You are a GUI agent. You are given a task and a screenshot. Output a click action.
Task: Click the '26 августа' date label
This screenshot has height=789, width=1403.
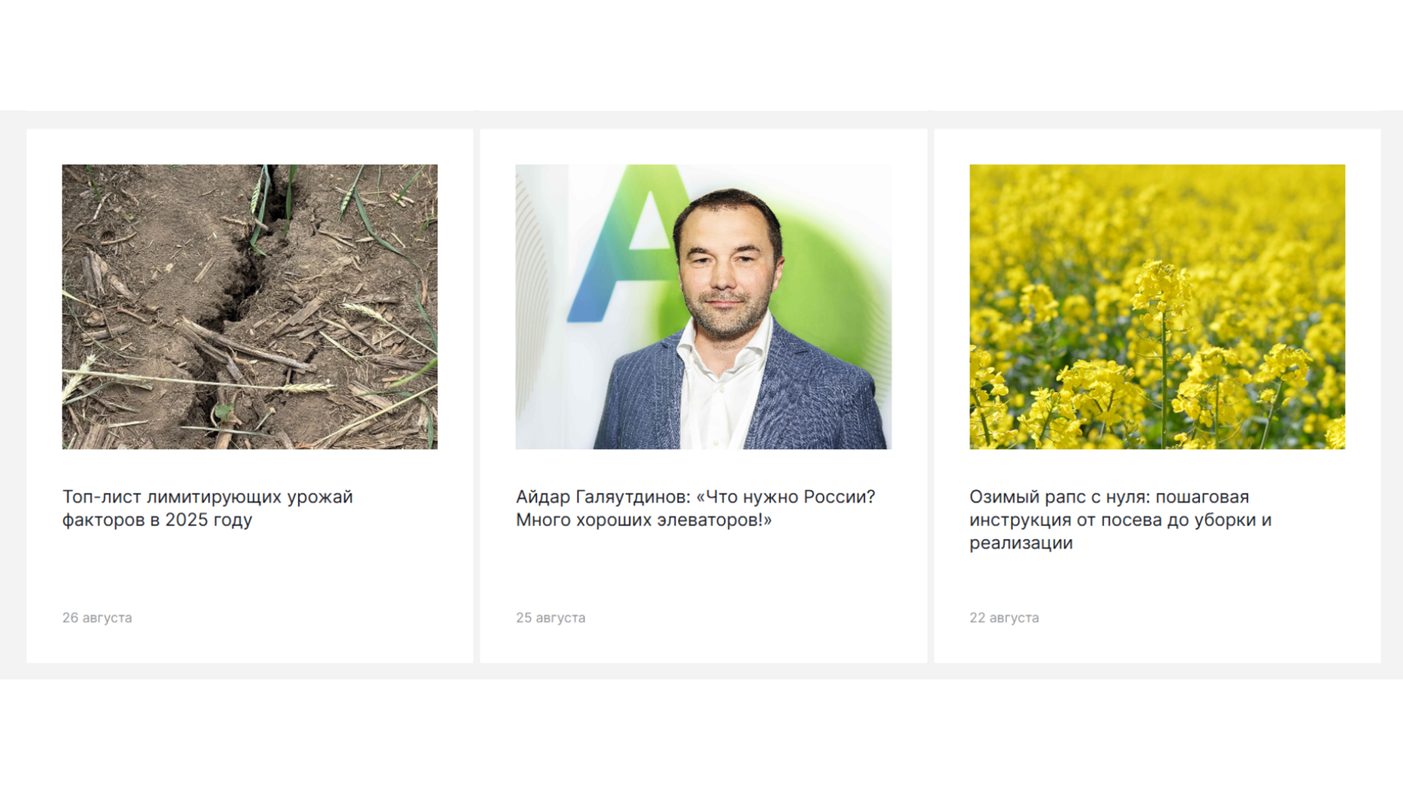click(x=97, y=618)
